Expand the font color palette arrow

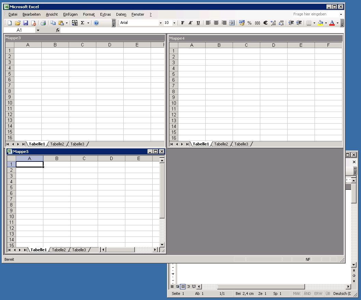click(337, 23)
